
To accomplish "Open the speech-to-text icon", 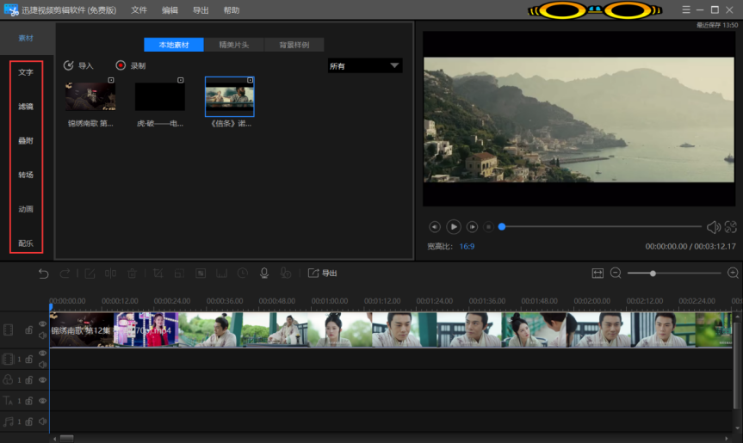I will point(286,274).
